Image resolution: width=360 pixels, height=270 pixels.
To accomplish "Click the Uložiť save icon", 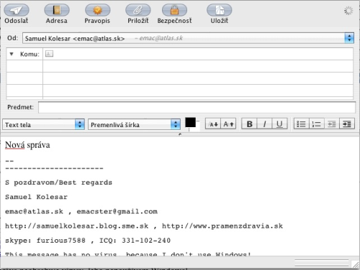I will [x=220, y=10].
